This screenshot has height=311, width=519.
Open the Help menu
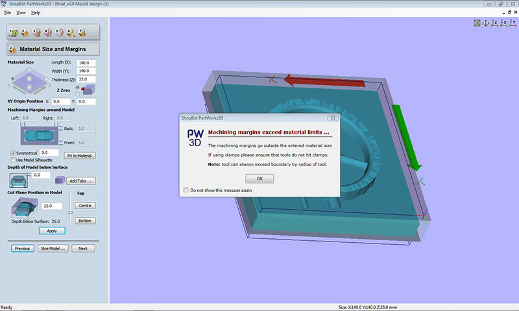pyautogui.click(x=36, y=12)
